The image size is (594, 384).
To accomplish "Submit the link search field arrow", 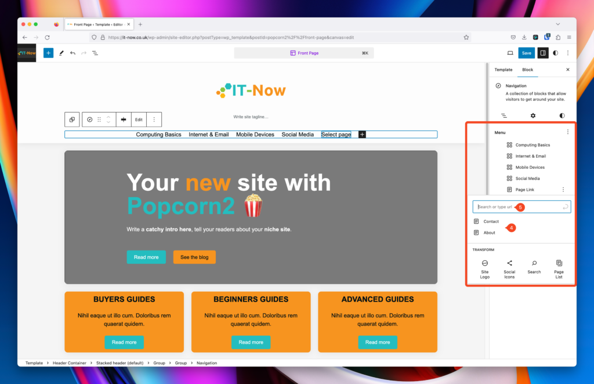I will click(x=566, y=207).
